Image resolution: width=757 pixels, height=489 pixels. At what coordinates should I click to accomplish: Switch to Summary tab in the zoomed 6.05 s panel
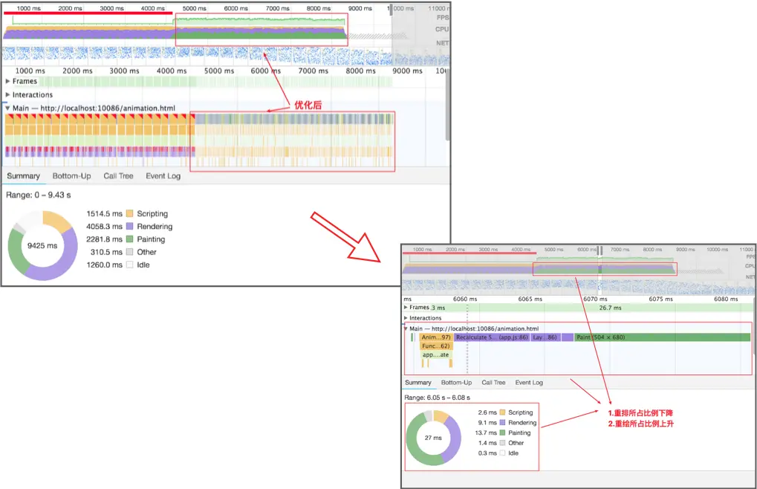coord(418,382)
